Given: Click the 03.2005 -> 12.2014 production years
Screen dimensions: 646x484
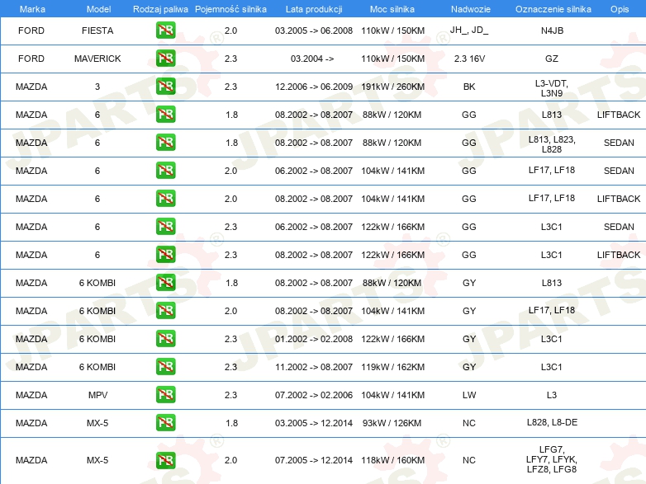Looking at the screenshot, I should click(x=314, y=423).
